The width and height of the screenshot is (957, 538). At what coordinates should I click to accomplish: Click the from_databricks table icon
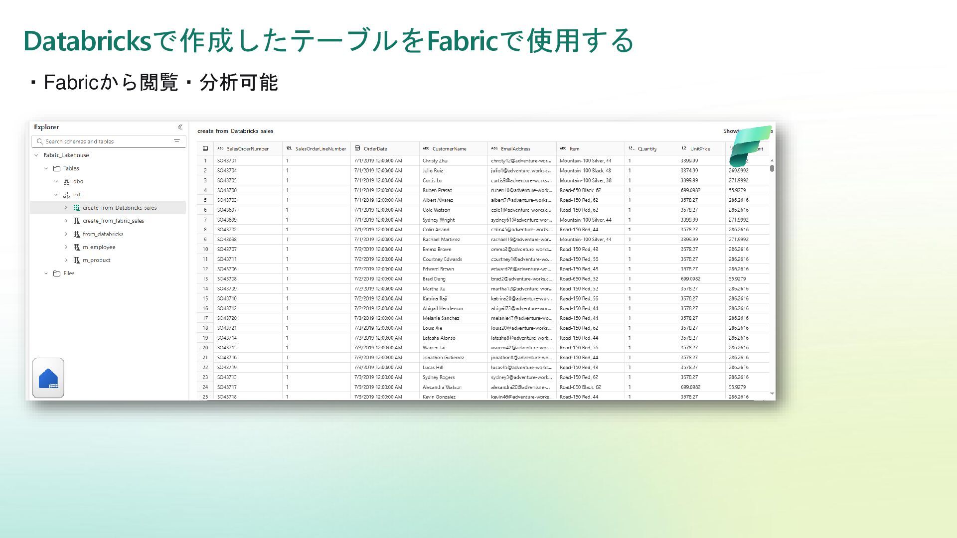[77, 234]
